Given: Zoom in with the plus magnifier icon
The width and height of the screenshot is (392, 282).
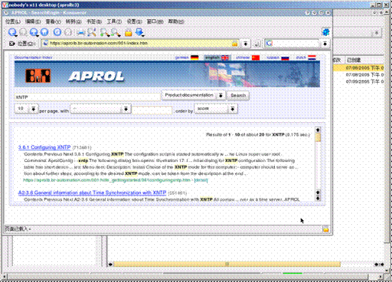Looking at the screenshot, I should (104, 32).
